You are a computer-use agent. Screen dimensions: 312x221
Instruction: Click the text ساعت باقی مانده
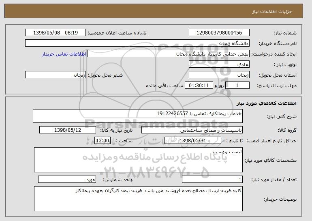tap(165, 86)
